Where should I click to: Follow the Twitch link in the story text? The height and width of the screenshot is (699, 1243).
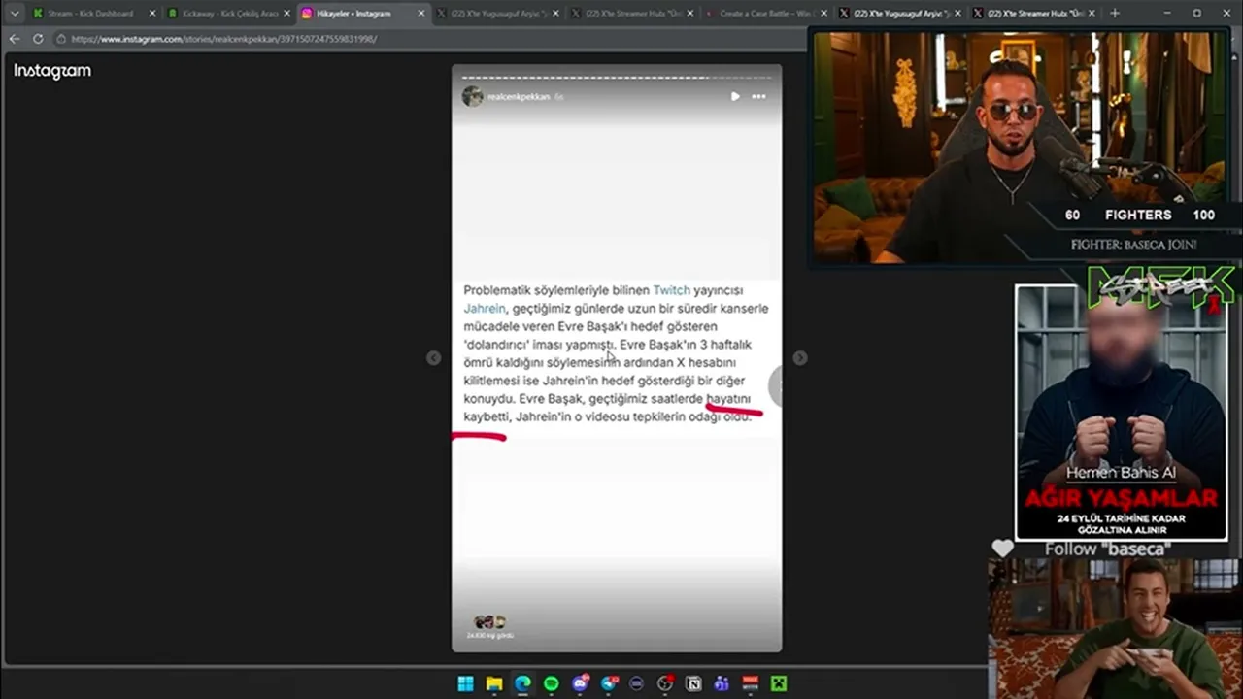671,290
